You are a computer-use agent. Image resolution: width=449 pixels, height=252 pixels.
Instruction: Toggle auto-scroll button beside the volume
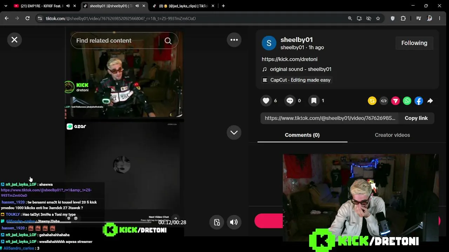(x=217, y=222)
